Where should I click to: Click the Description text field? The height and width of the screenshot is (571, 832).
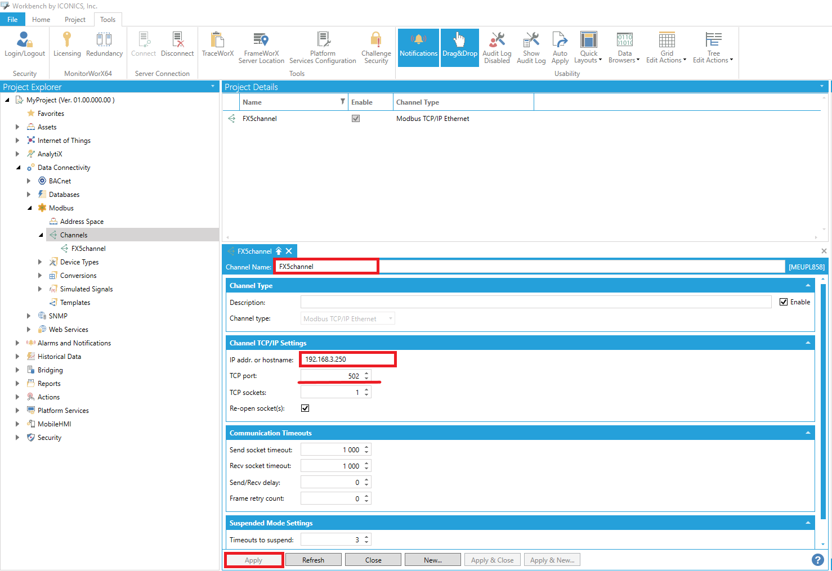(536, 302)
